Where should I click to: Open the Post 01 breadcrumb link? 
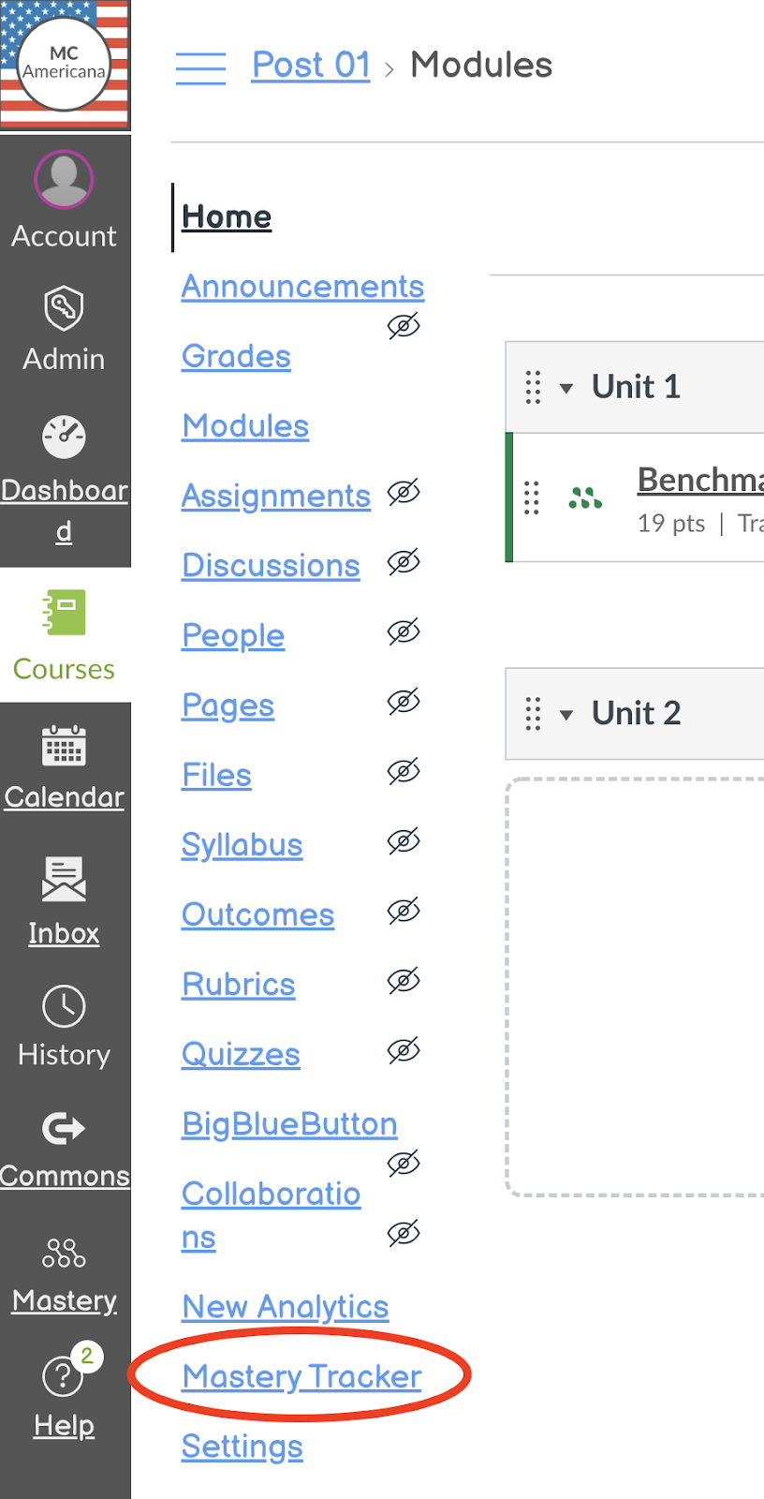click(311, 65)
